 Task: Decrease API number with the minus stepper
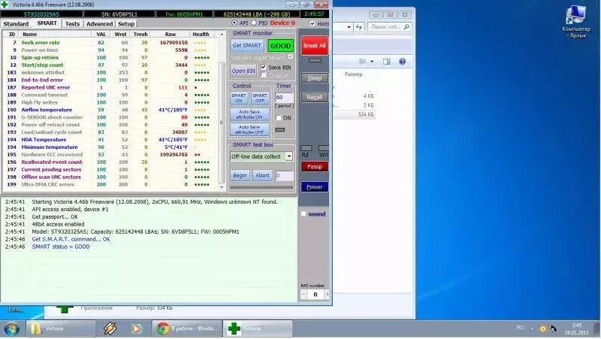(x=304, y=294)
